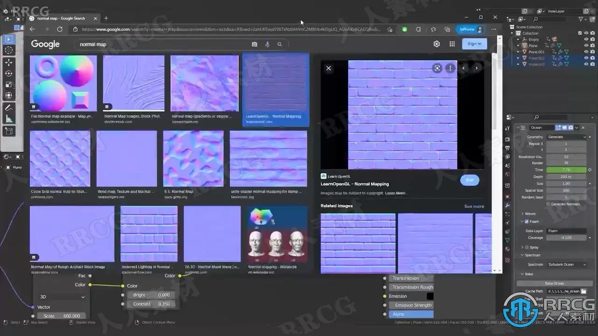Open the Google apps grid

(452, 44)
